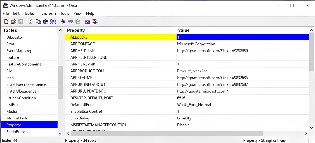Click the Copy toolbar icon
The height and width of the screenshot is (143, 315).
pyautogui.click(x=38, y=22)
